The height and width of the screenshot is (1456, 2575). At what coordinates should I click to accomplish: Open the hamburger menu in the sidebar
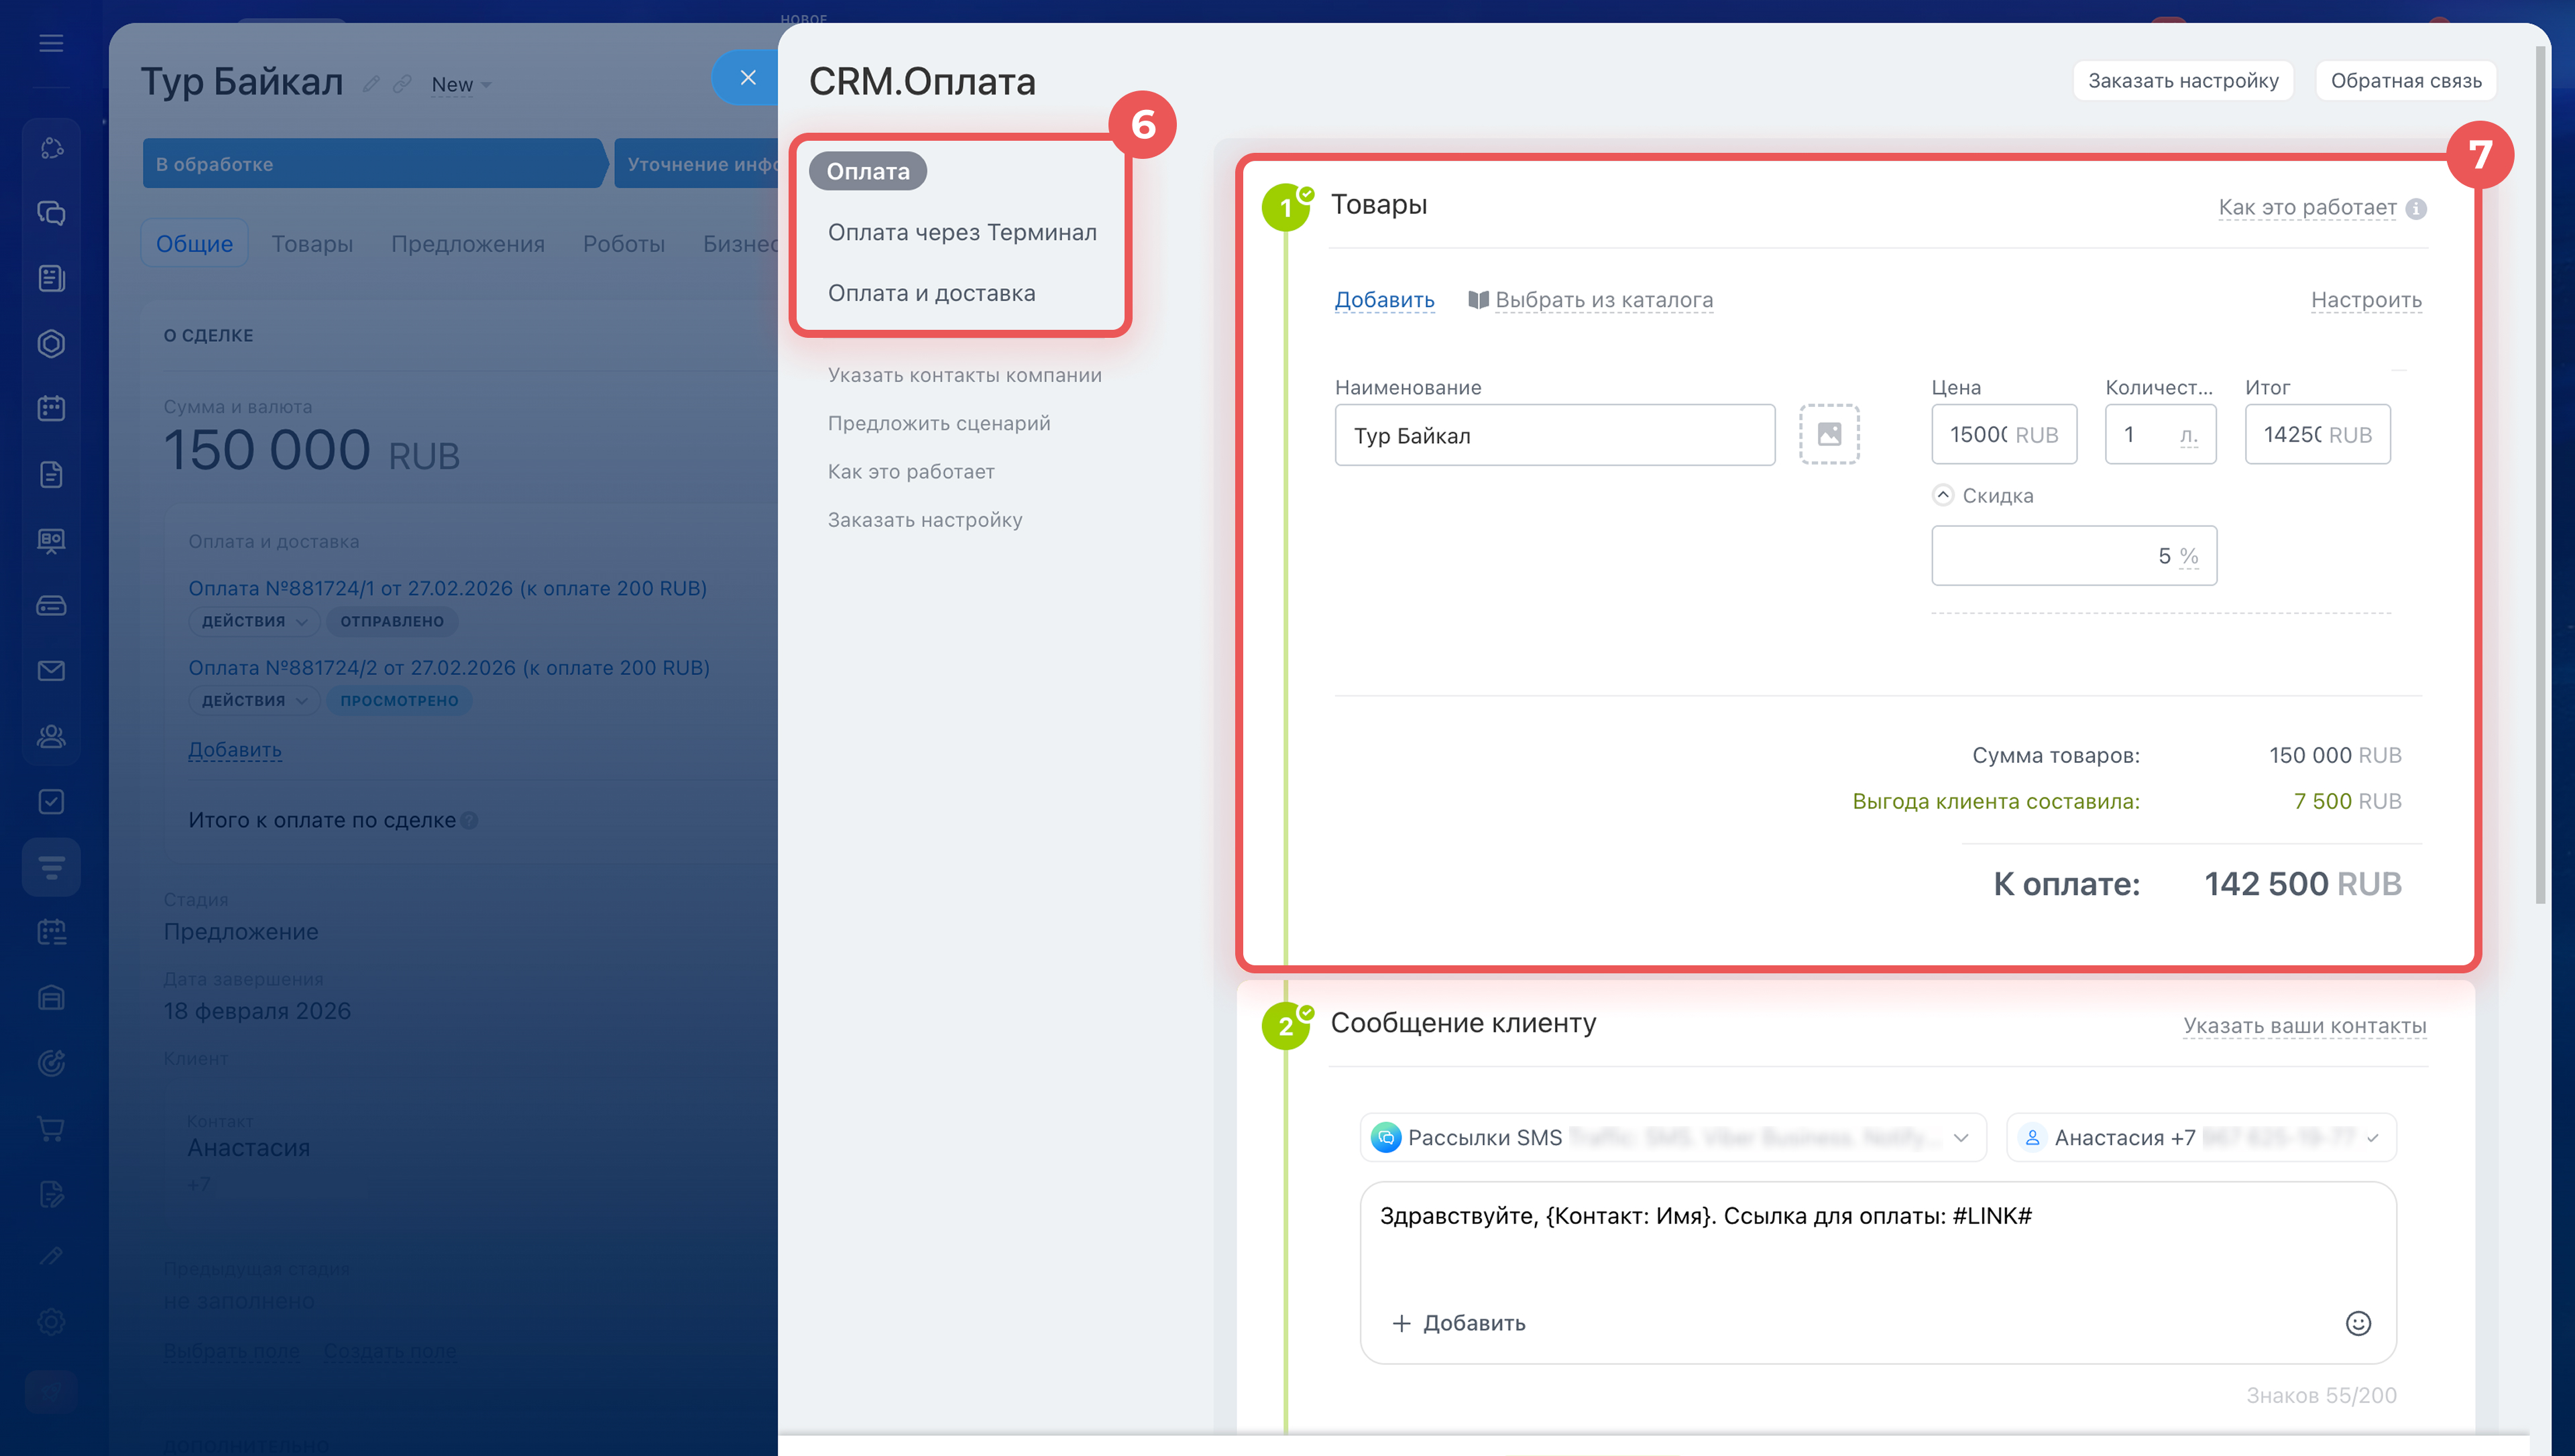coord(51,43)
